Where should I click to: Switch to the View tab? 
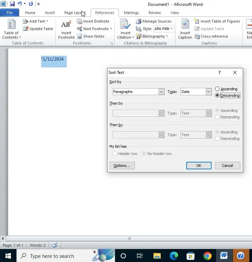[175, 13]
